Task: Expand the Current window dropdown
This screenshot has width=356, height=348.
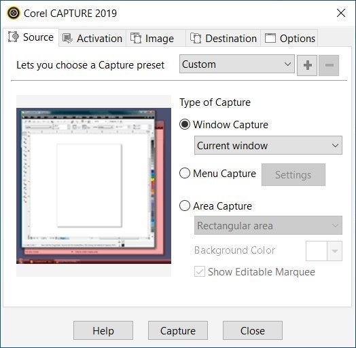Action: click(x=268, y=145)
